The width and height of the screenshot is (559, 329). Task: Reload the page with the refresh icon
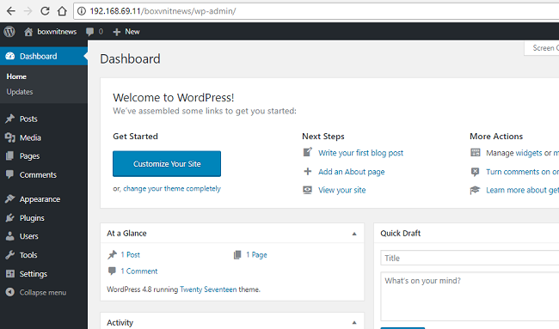pyautogui.click(x=45, y=11)
